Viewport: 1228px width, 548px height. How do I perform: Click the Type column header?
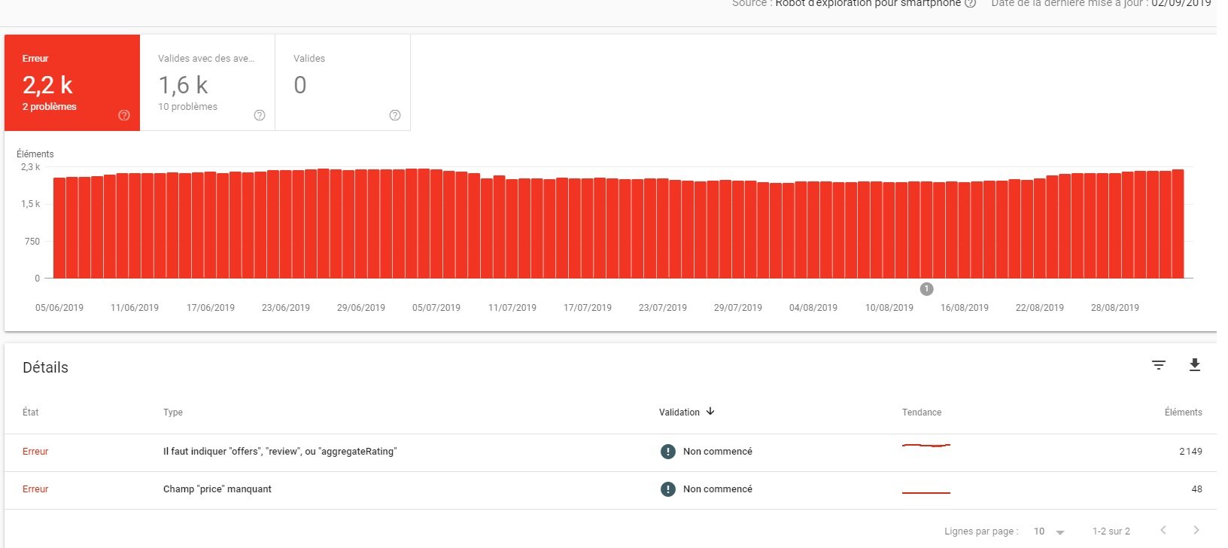tap(173, 413)
